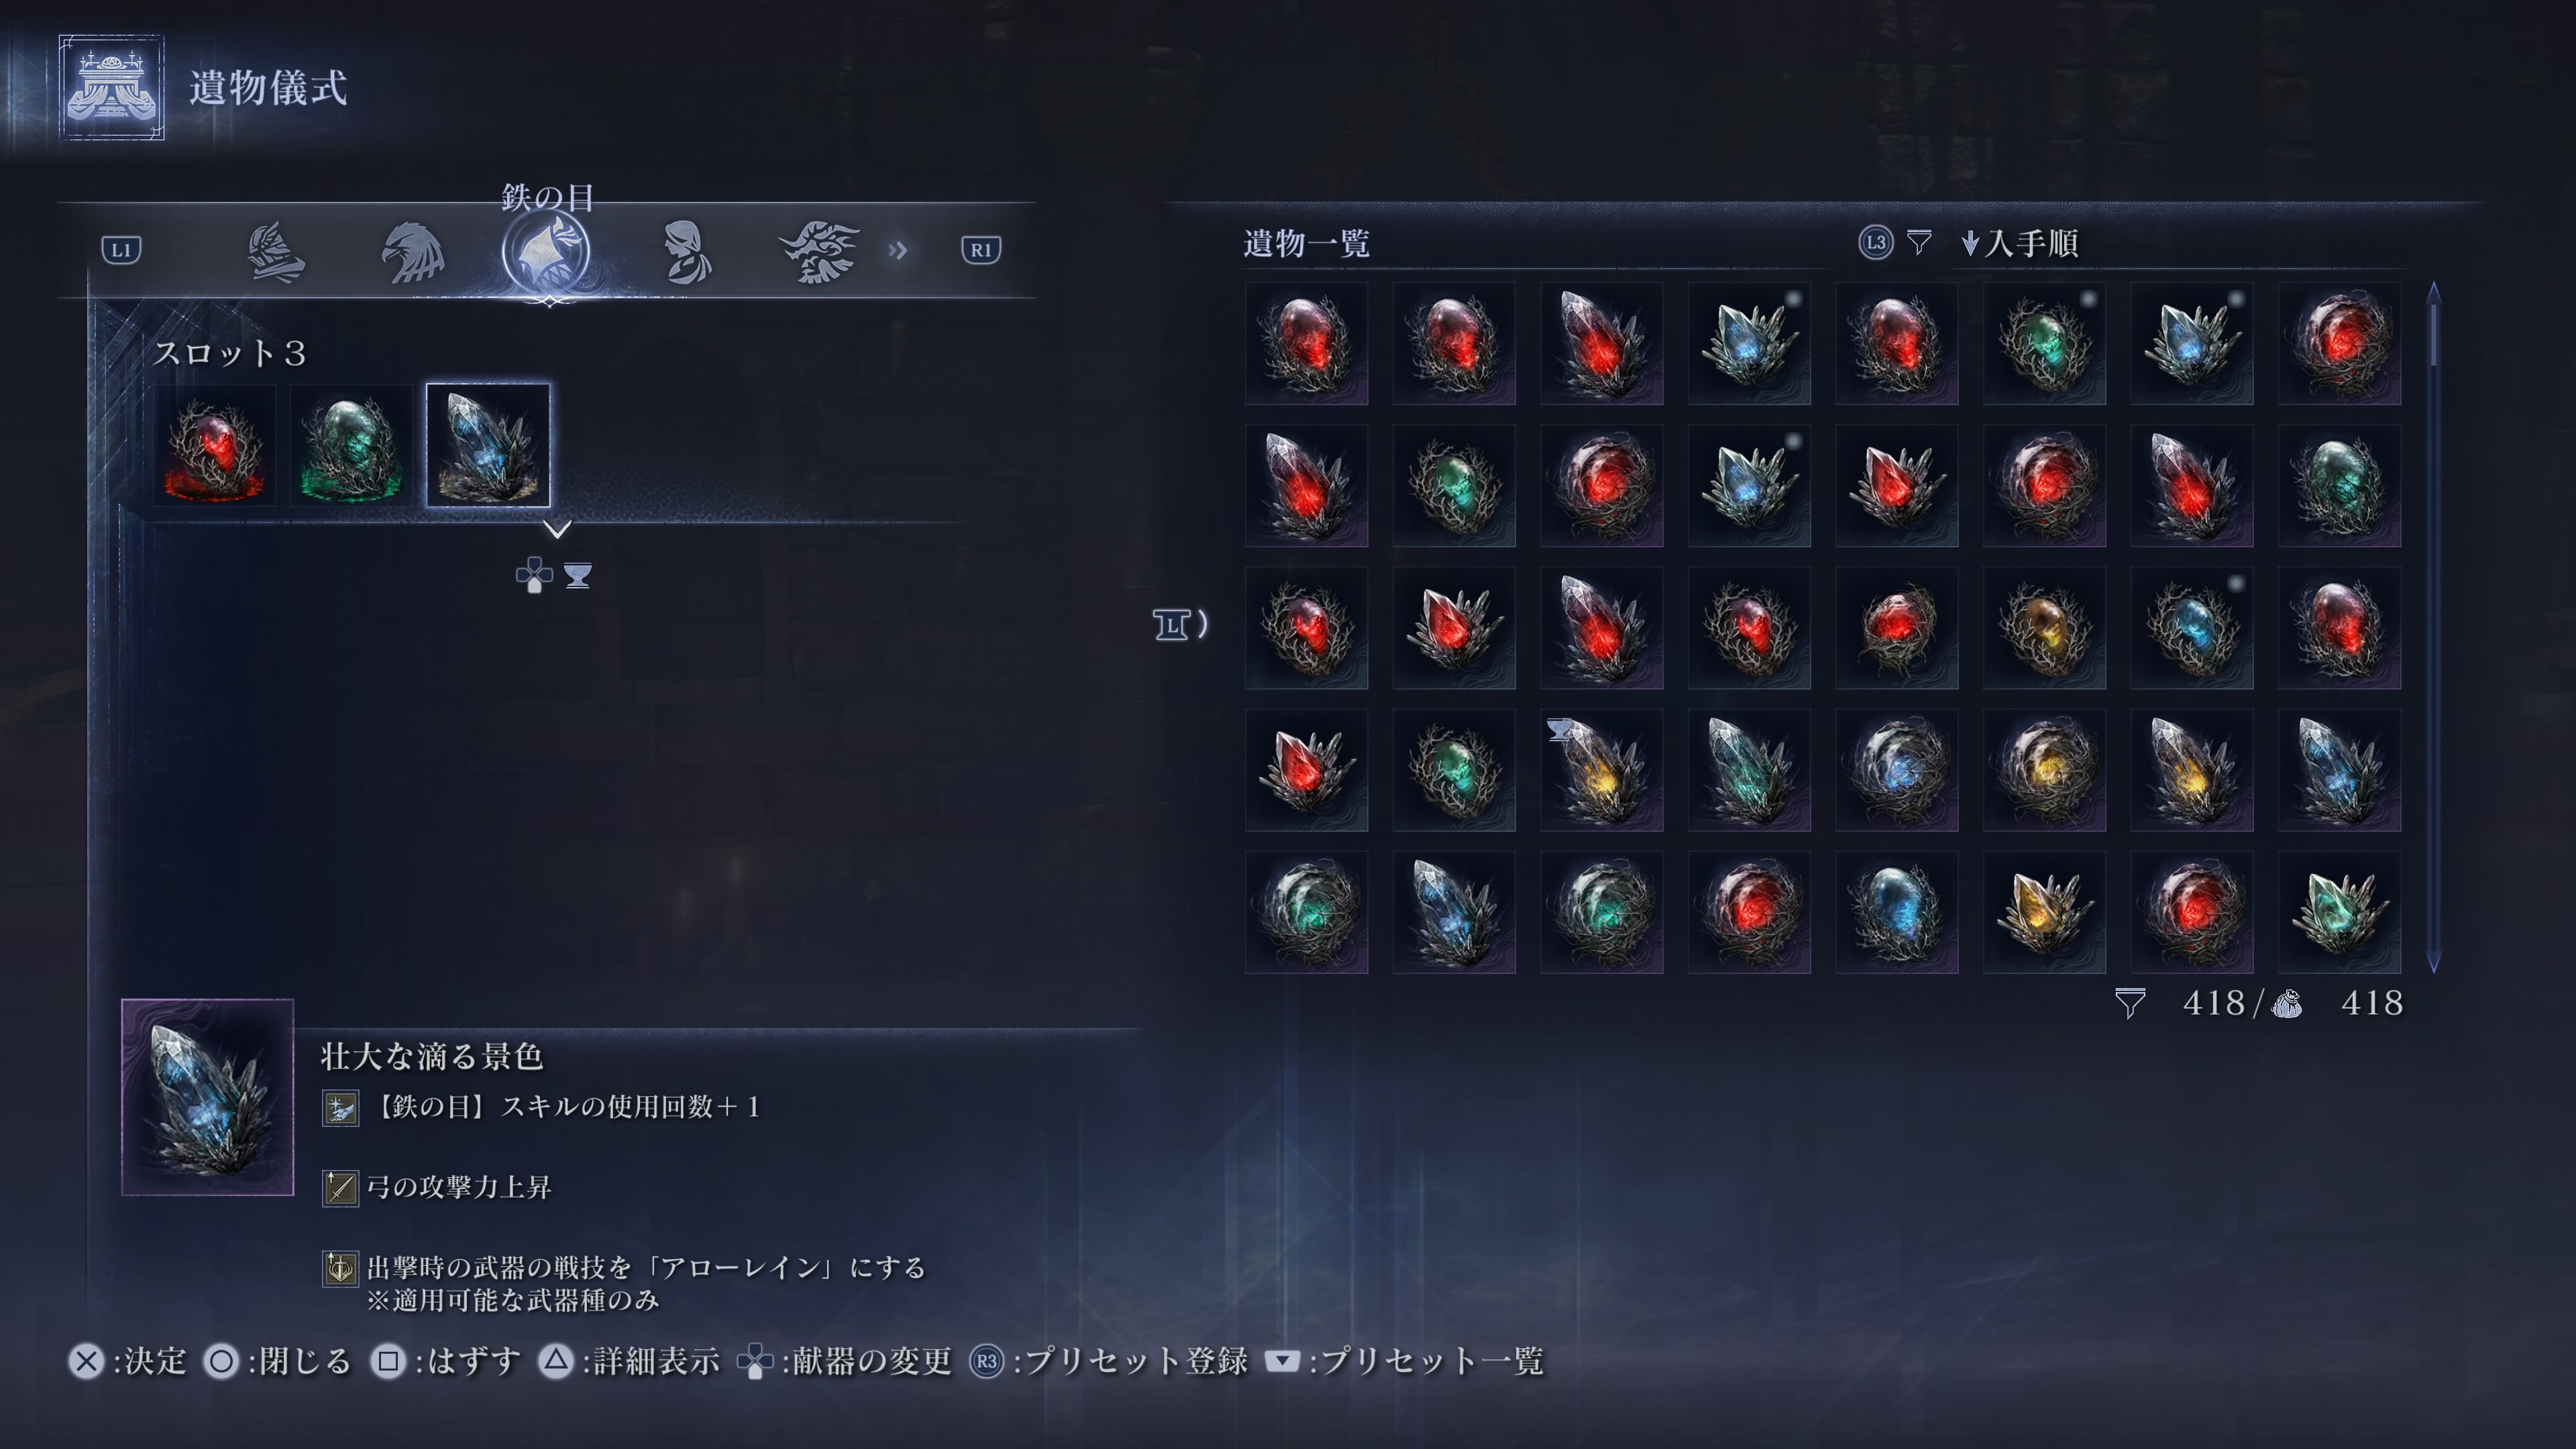Pick the yellow crystal relic marked with chalice
Viewport: 2576px width, 1449px height.
1601,770
